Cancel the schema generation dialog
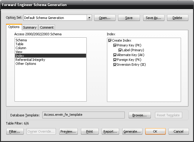Viewport: 194px width, 142px height. [179, 131]
